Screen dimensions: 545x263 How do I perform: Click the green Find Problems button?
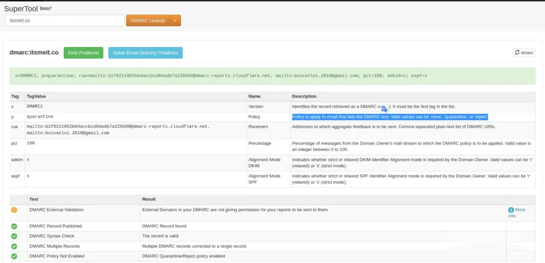[84, 53]
